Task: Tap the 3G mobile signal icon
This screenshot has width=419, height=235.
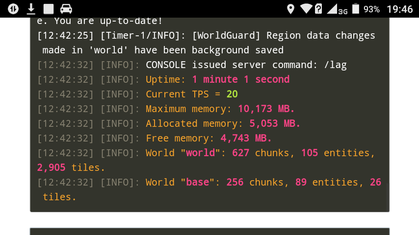Action: [337, 9]
